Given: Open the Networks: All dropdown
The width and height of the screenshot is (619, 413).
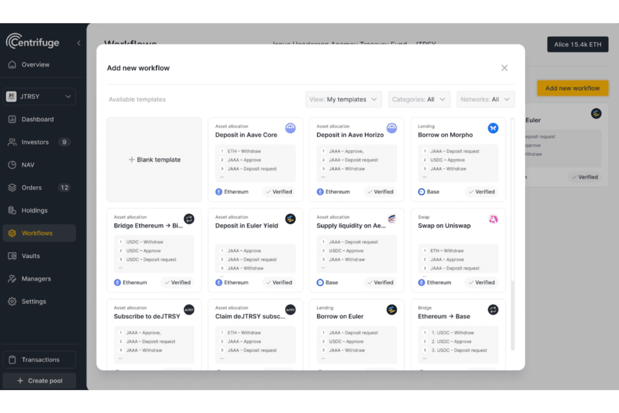Looking at the screenshot, I should coord(485,100).
